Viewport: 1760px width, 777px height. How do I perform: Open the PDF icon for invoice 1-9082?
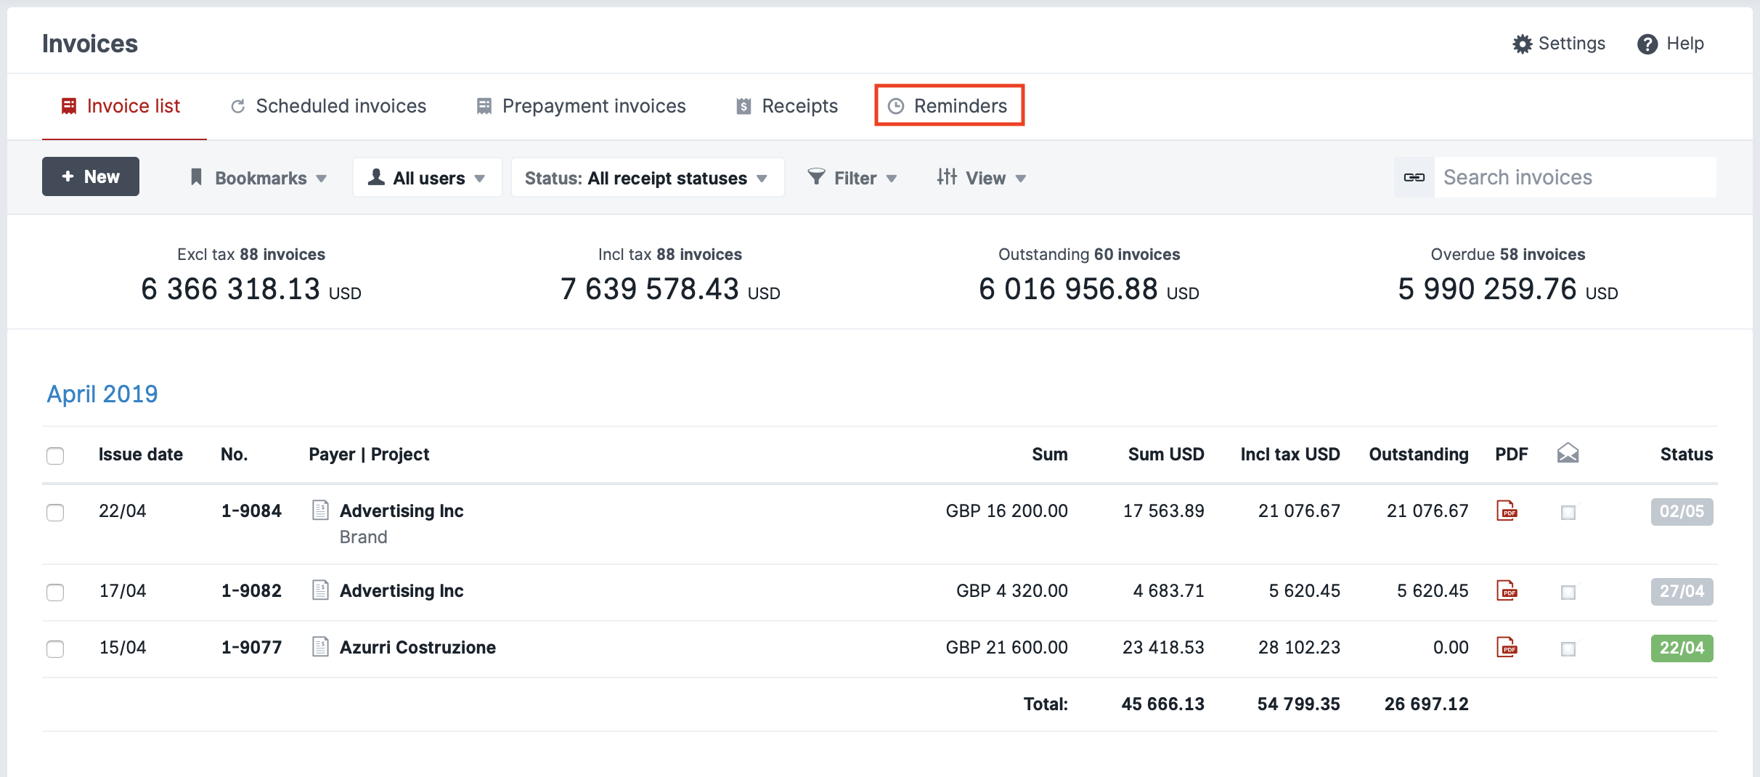[x=1507, y=590]
